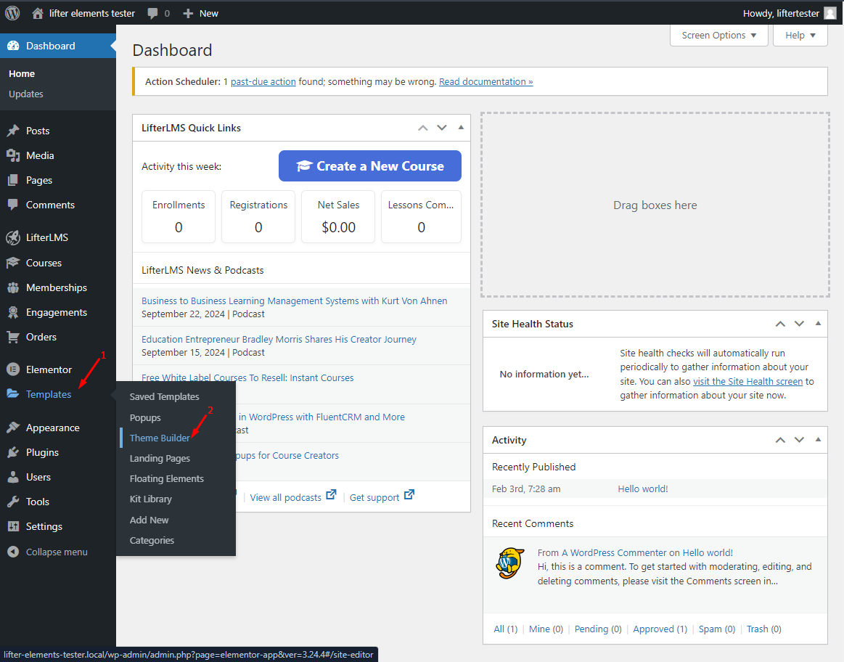Open the LifterLMS sidebar icon
The width and height of the screenshot is (844, 662).
coord(17,237)
